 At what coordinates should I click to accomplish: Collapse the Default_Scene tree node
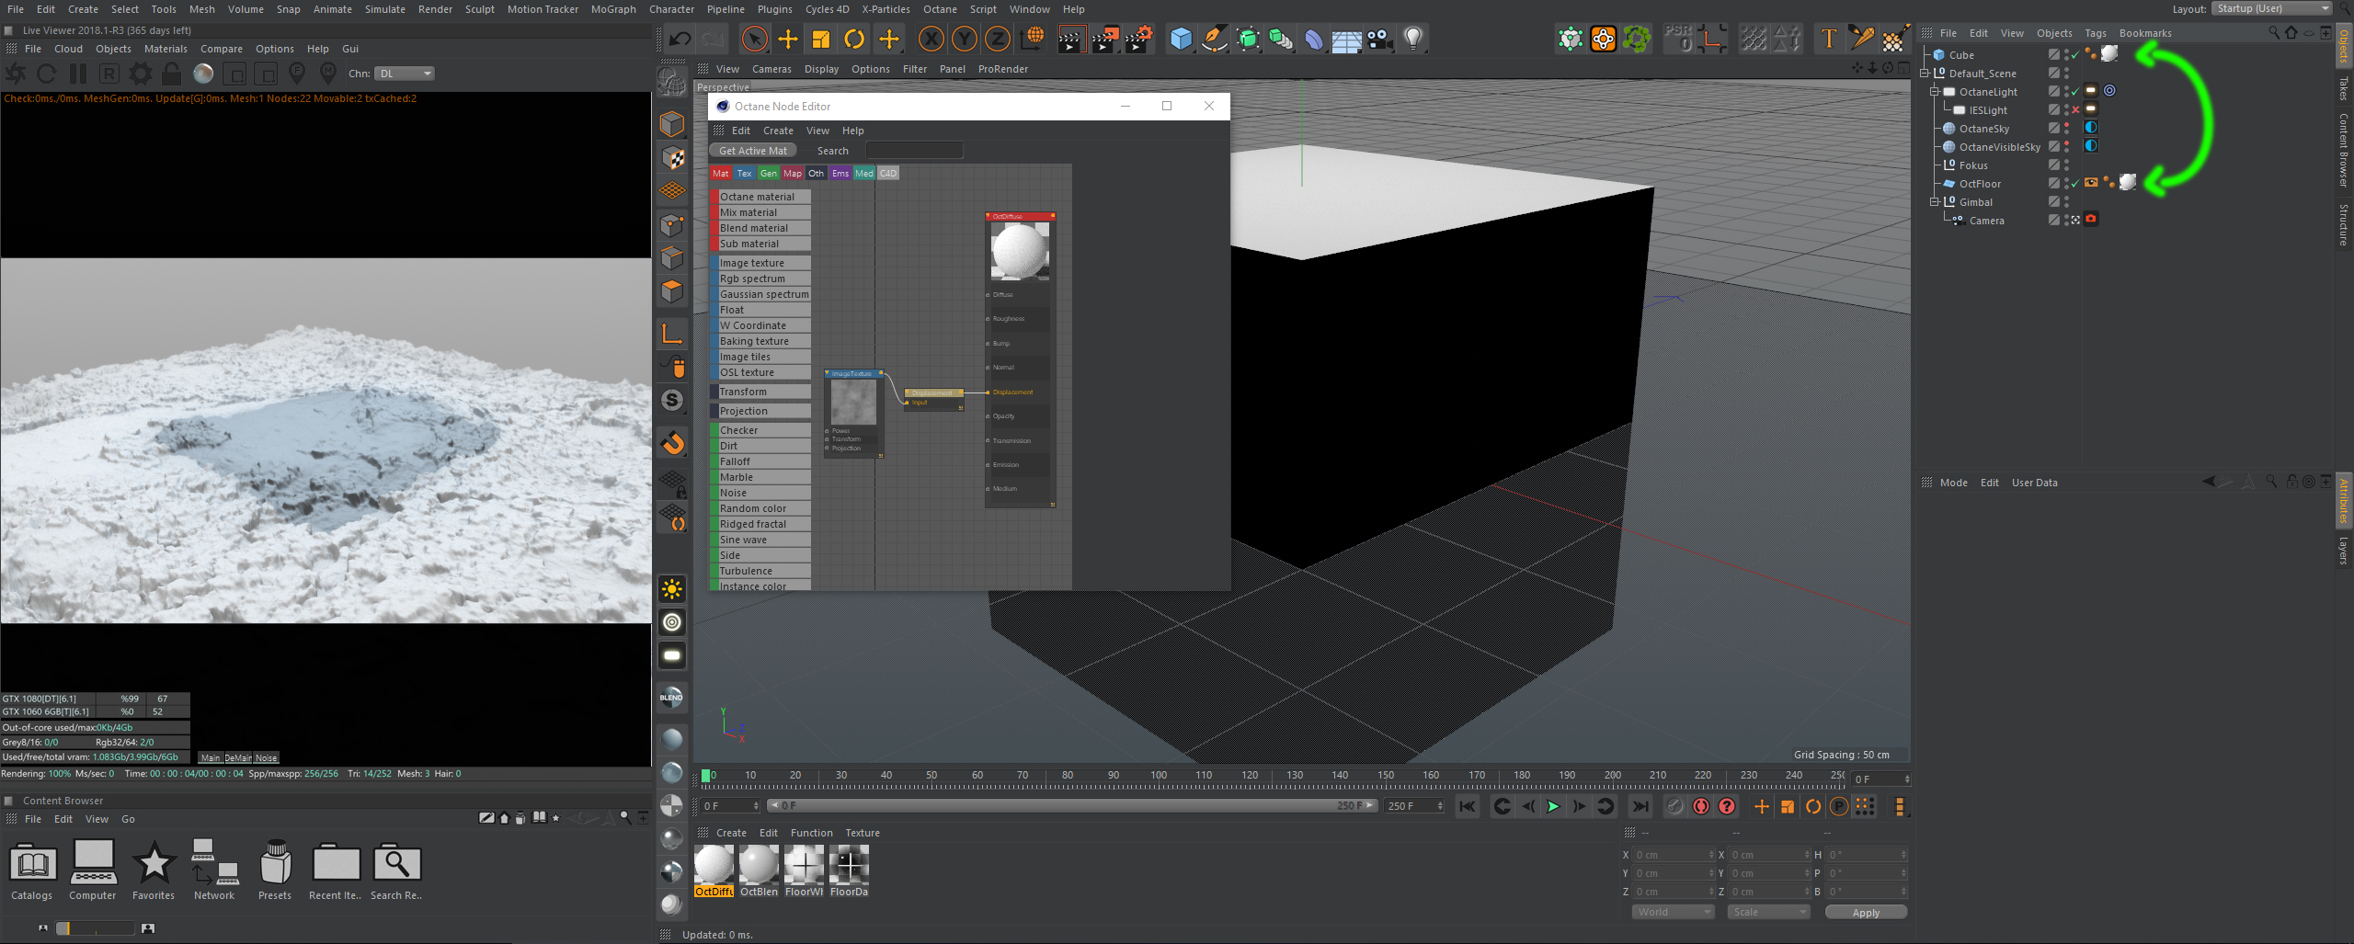coord(1925,74)
